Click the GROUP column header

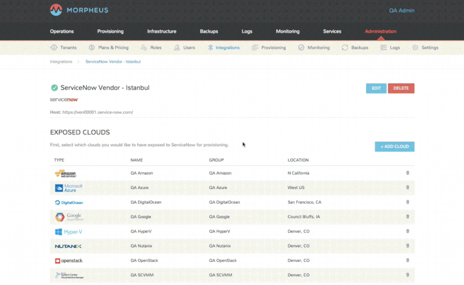pyautogui.click(x=217, y=160)
